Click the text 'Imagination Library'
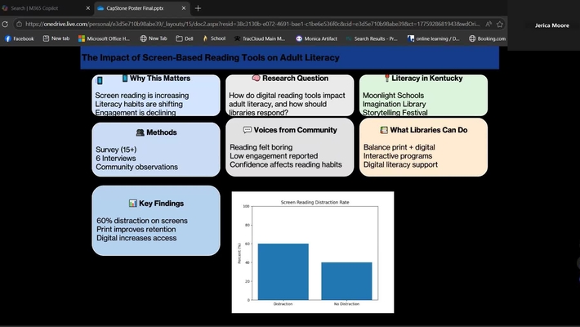The width and height of the screenshot is (580, 327). tap(394, 104)
